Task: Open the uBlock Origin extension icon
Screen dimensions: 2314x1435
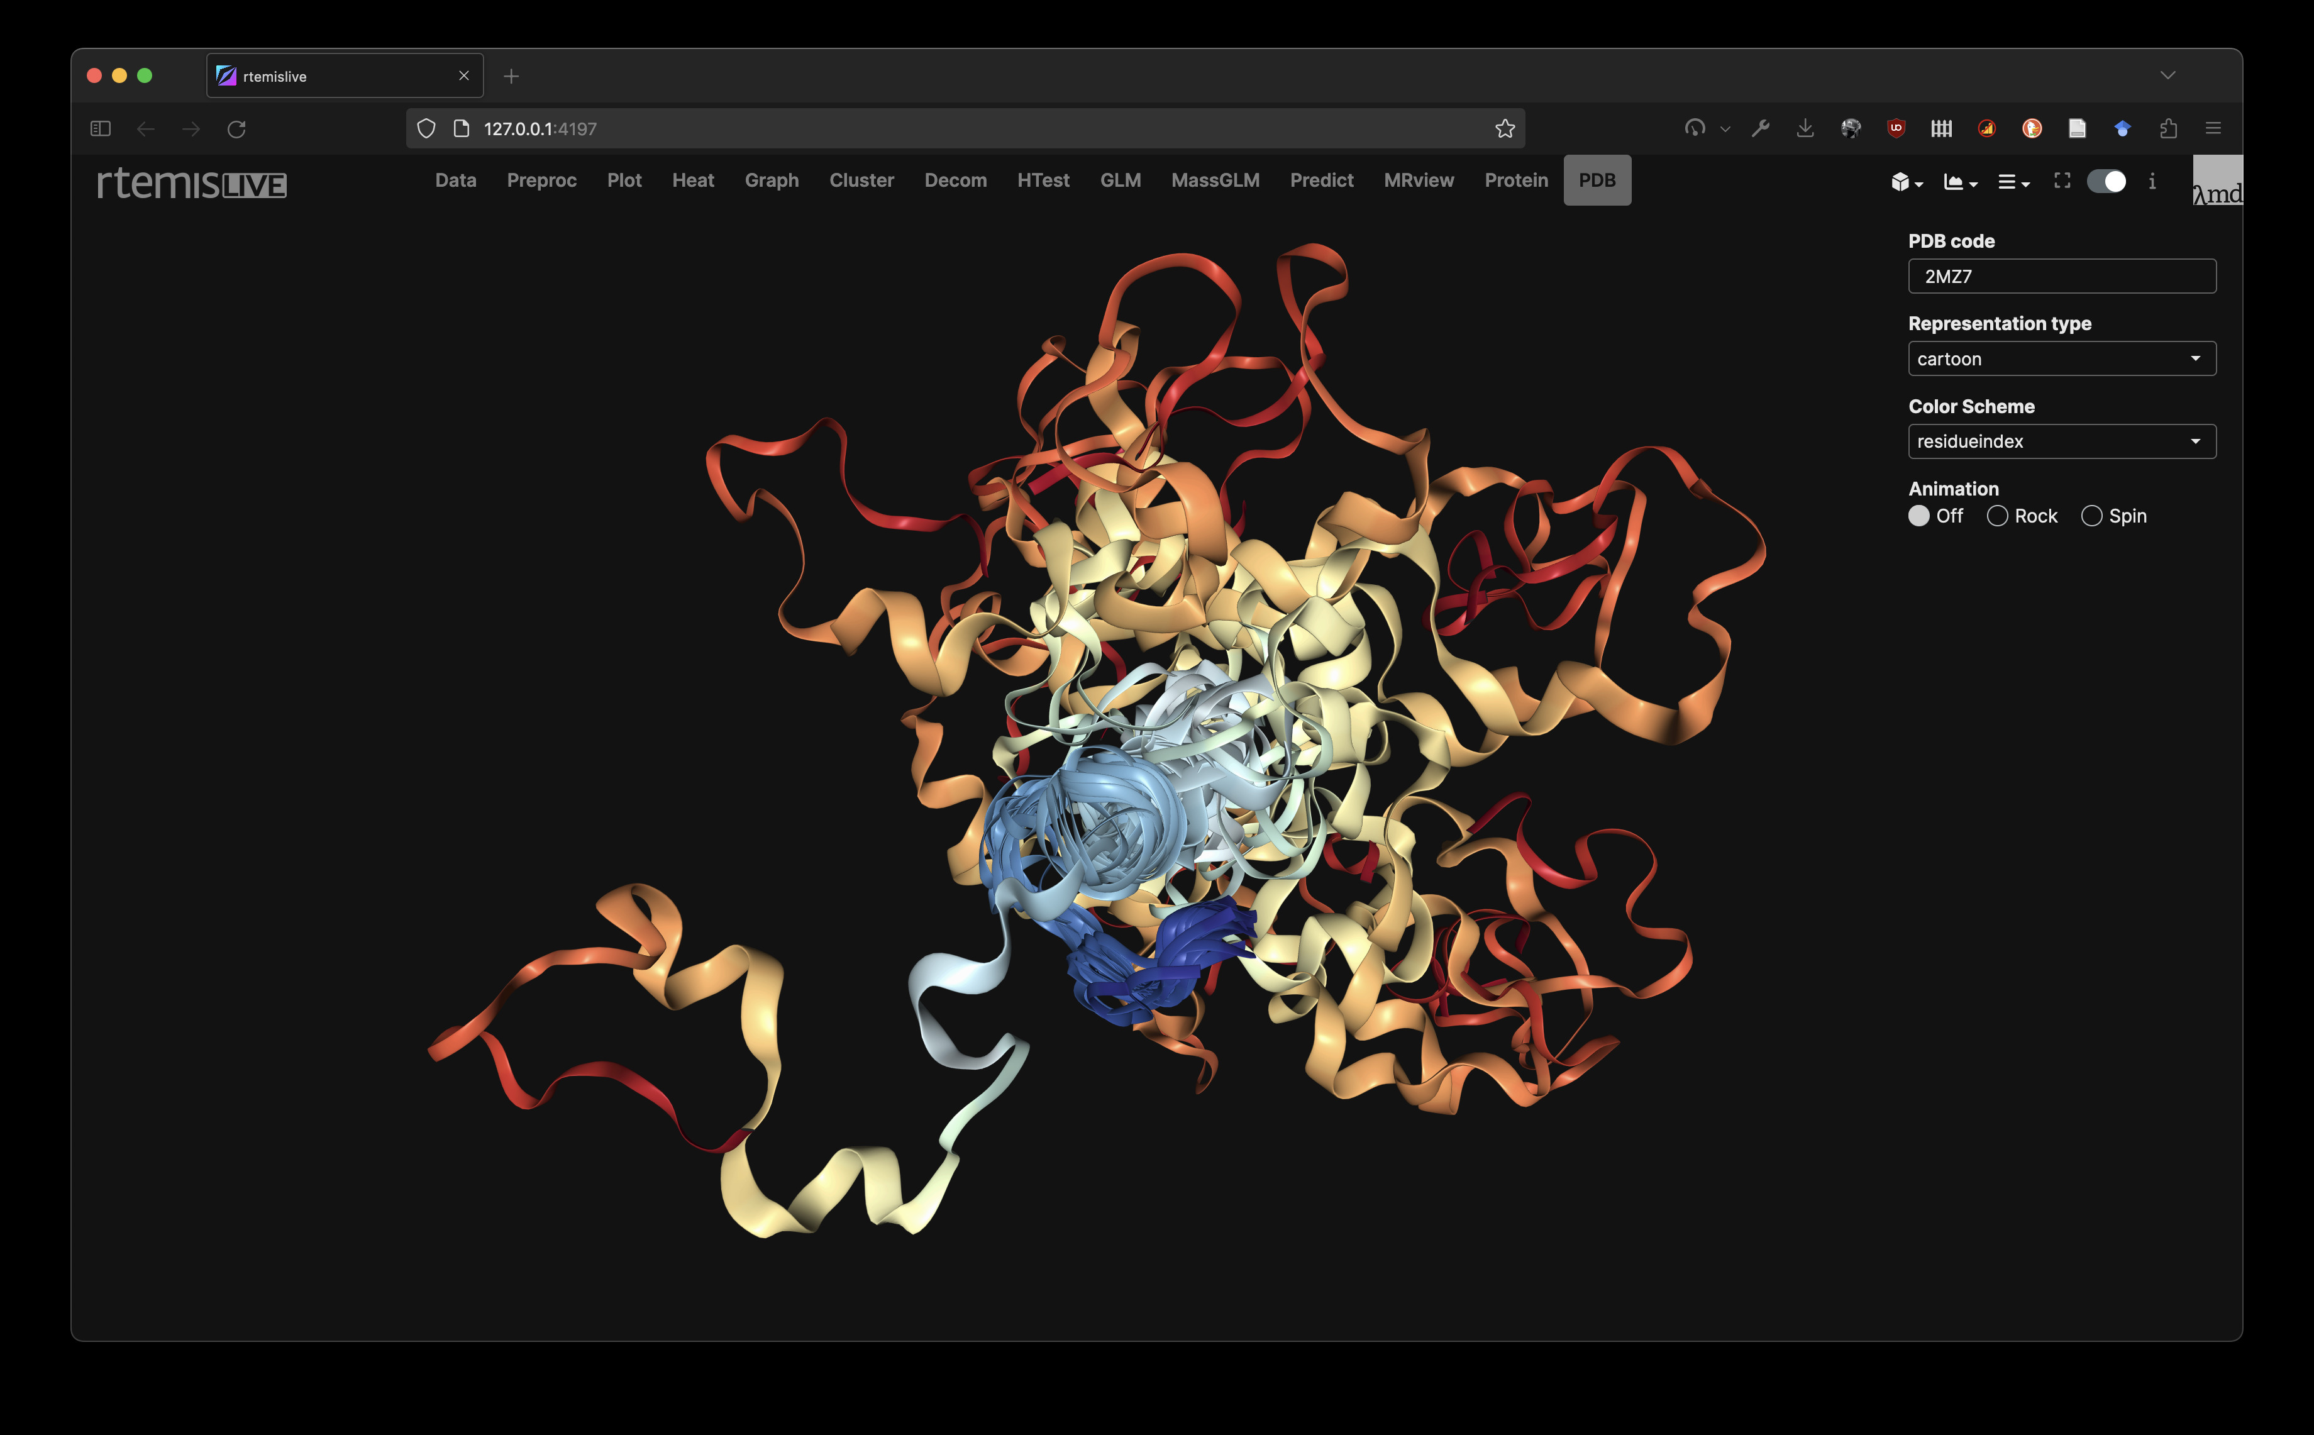Action: pyautogui.click(x=1896, y=128)
